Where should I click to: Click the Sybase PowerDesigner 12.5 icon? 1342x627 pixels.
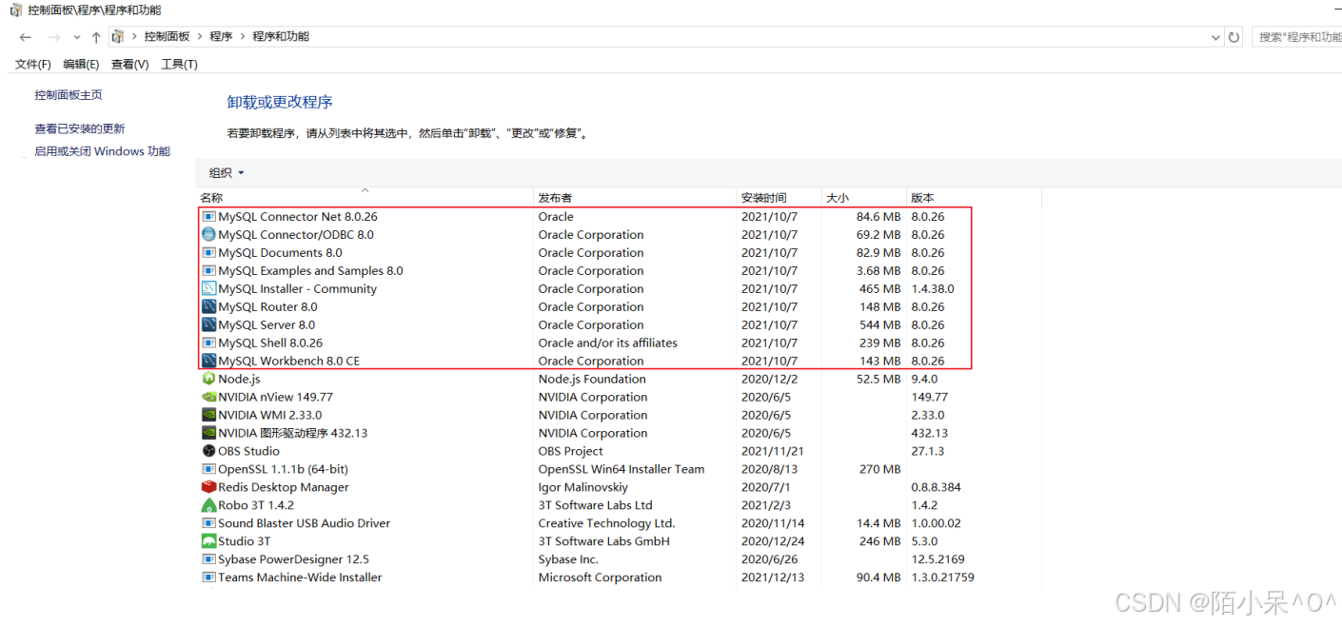point(209,560)
